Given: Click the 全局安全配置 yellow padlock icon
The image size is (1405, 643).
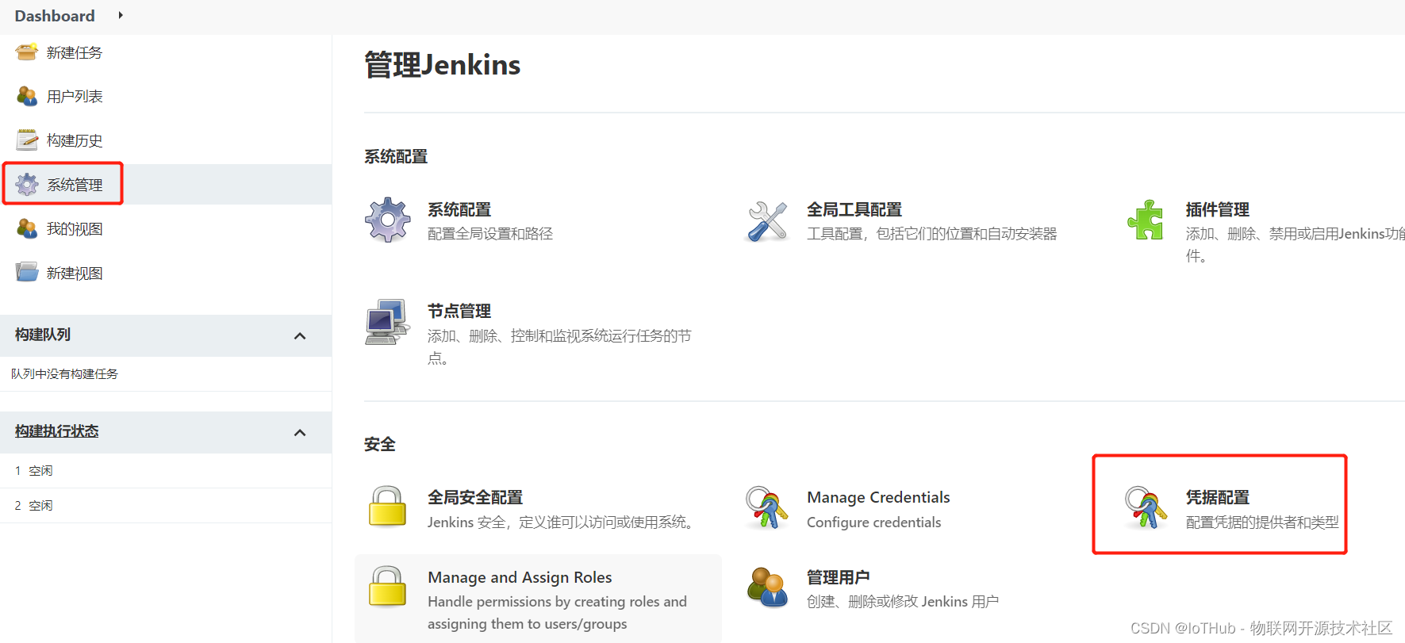Looking at the screenshot, I should pos(387,506).
